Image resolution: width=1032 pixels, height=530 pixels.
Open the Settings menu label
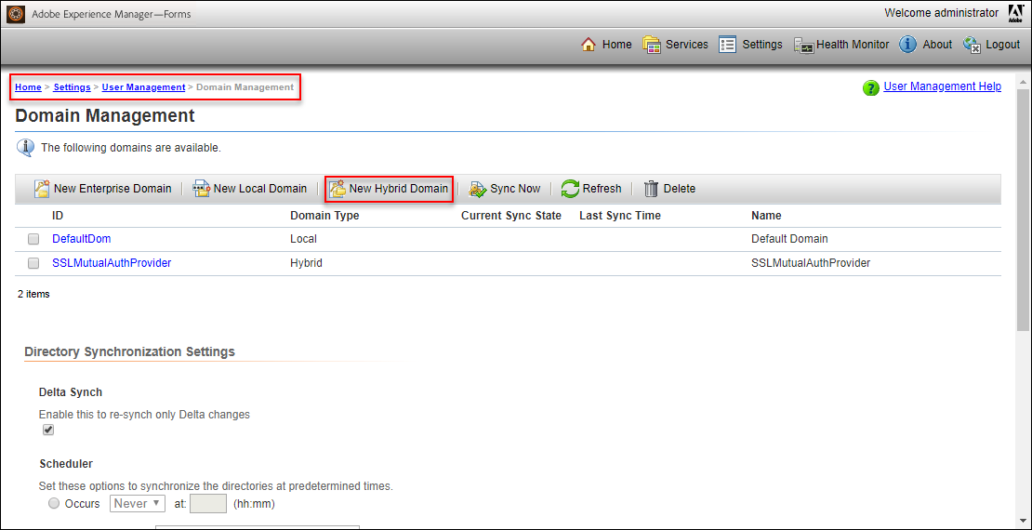pyautogui.click(x=762, y=44)
